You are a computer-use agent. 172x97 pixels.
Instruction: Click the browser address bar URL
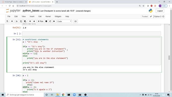click(35, 6)
